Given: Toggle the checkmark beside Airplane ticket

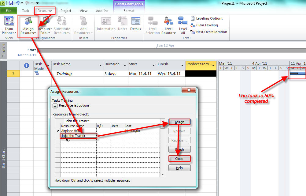Looking at the screenshot, I should pyautogui.click(x=58, y=131).
